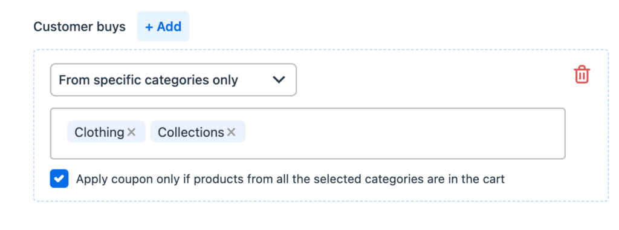Click the 'Customer buys' heading

pyautogui.click(x=79, y=27)
